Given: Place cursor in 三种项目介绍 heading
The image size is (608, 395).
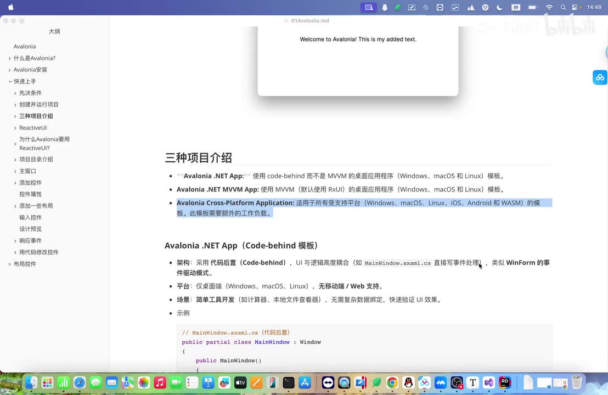Looking at the screenshot, I should 199,158.
